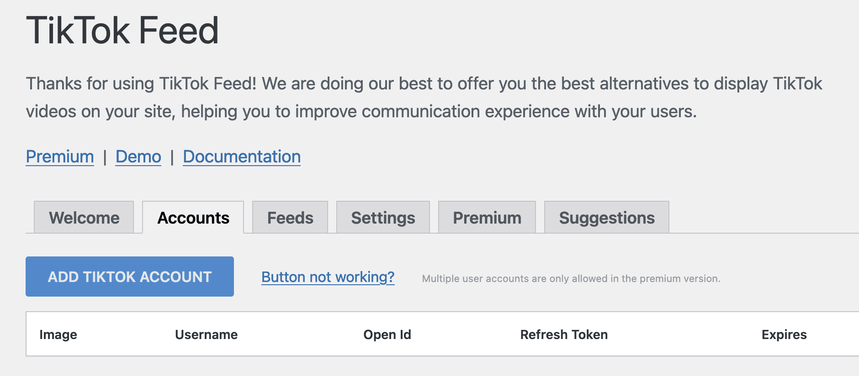Click the 'Thanks for using TikTok Feed' paragraph
Image resolution: width=859 pixels, height=376 pixels.
(x=361, y=97)
